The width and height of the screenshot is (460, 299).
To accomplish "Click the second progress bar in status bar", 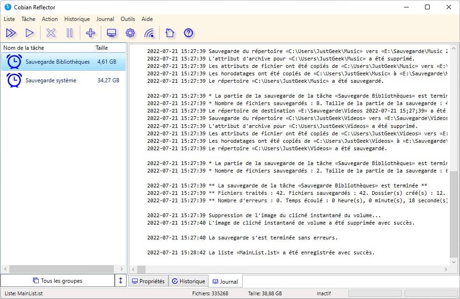I will click(x=431, y=293).
